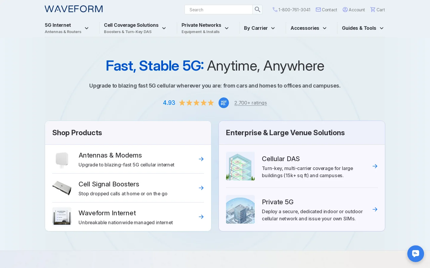Image resolution: width=430 pixels, height=268 pixels.
Task: Expand the Private Networks chevron
Action: (x=227, y=28)
